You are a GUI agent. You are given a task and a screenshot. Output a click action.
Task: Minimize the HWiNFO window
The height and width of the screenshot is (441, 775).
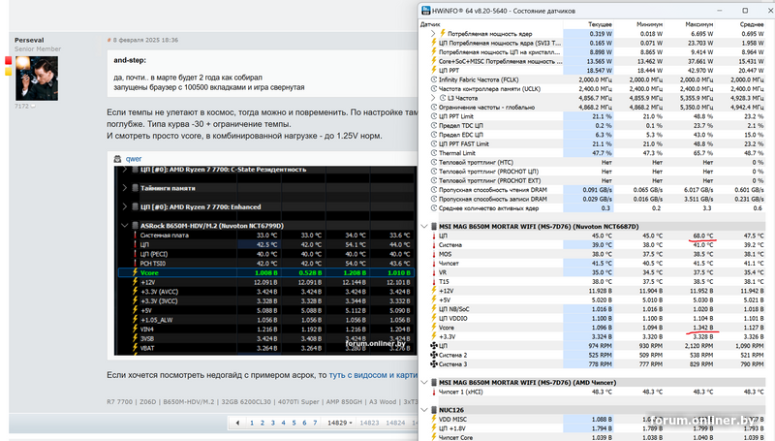[x=721, y=11]
